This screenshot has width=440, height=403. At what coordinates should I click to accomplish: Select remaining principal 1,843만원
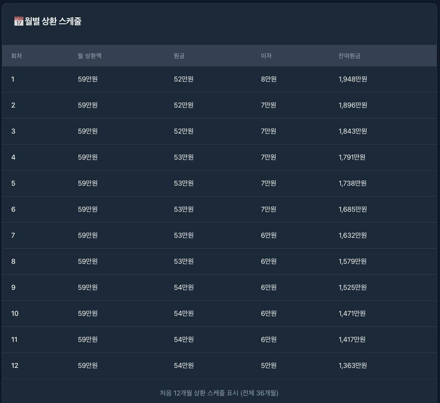(353, 131)
